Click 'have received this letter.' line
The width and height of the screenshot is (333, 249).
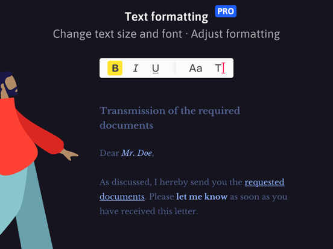click(148, 211)
